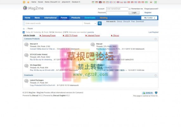The width and height of the screenshot is (181, 127).
Task: Open the International navigation tab
Action: click(x=50, y=18)
